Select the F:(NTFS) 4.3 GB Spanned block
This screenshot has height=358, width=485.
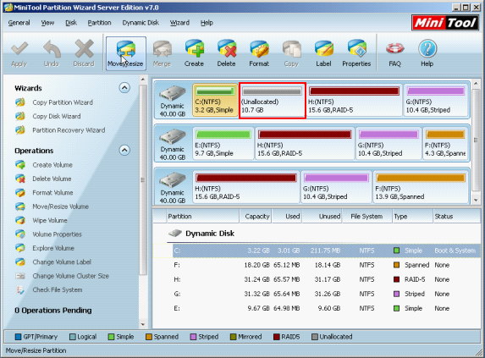point(445,143)
